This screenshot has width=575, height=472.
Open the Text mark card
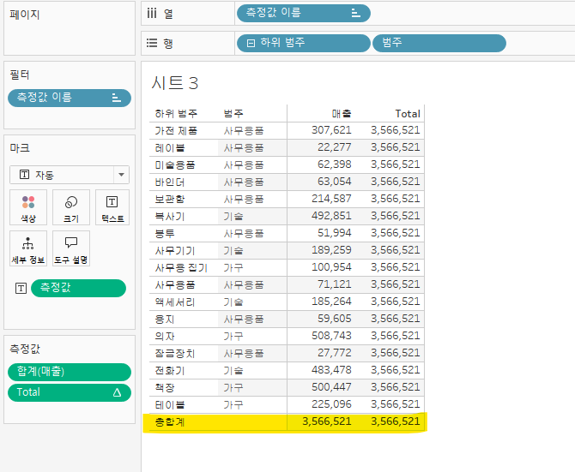112,207
